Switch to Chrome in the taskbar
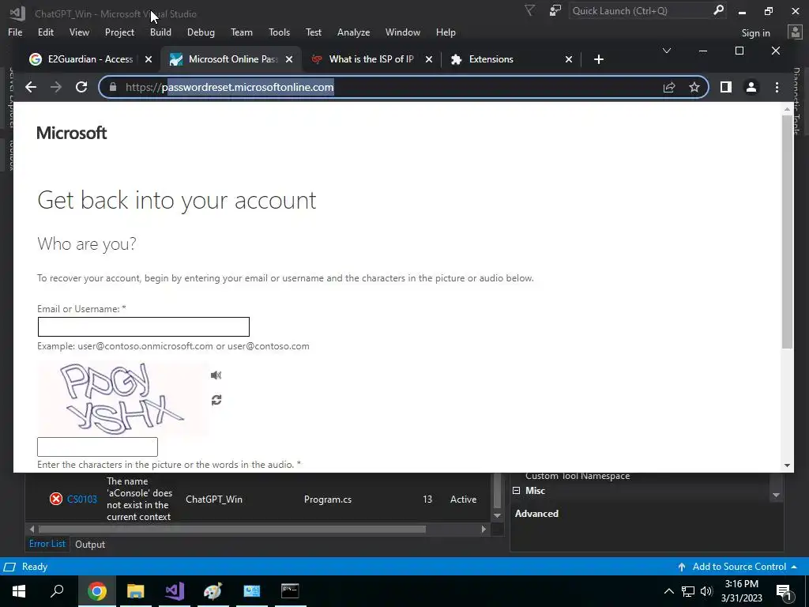The width and height of the screenshot is (809, 607). coord(97,591)
